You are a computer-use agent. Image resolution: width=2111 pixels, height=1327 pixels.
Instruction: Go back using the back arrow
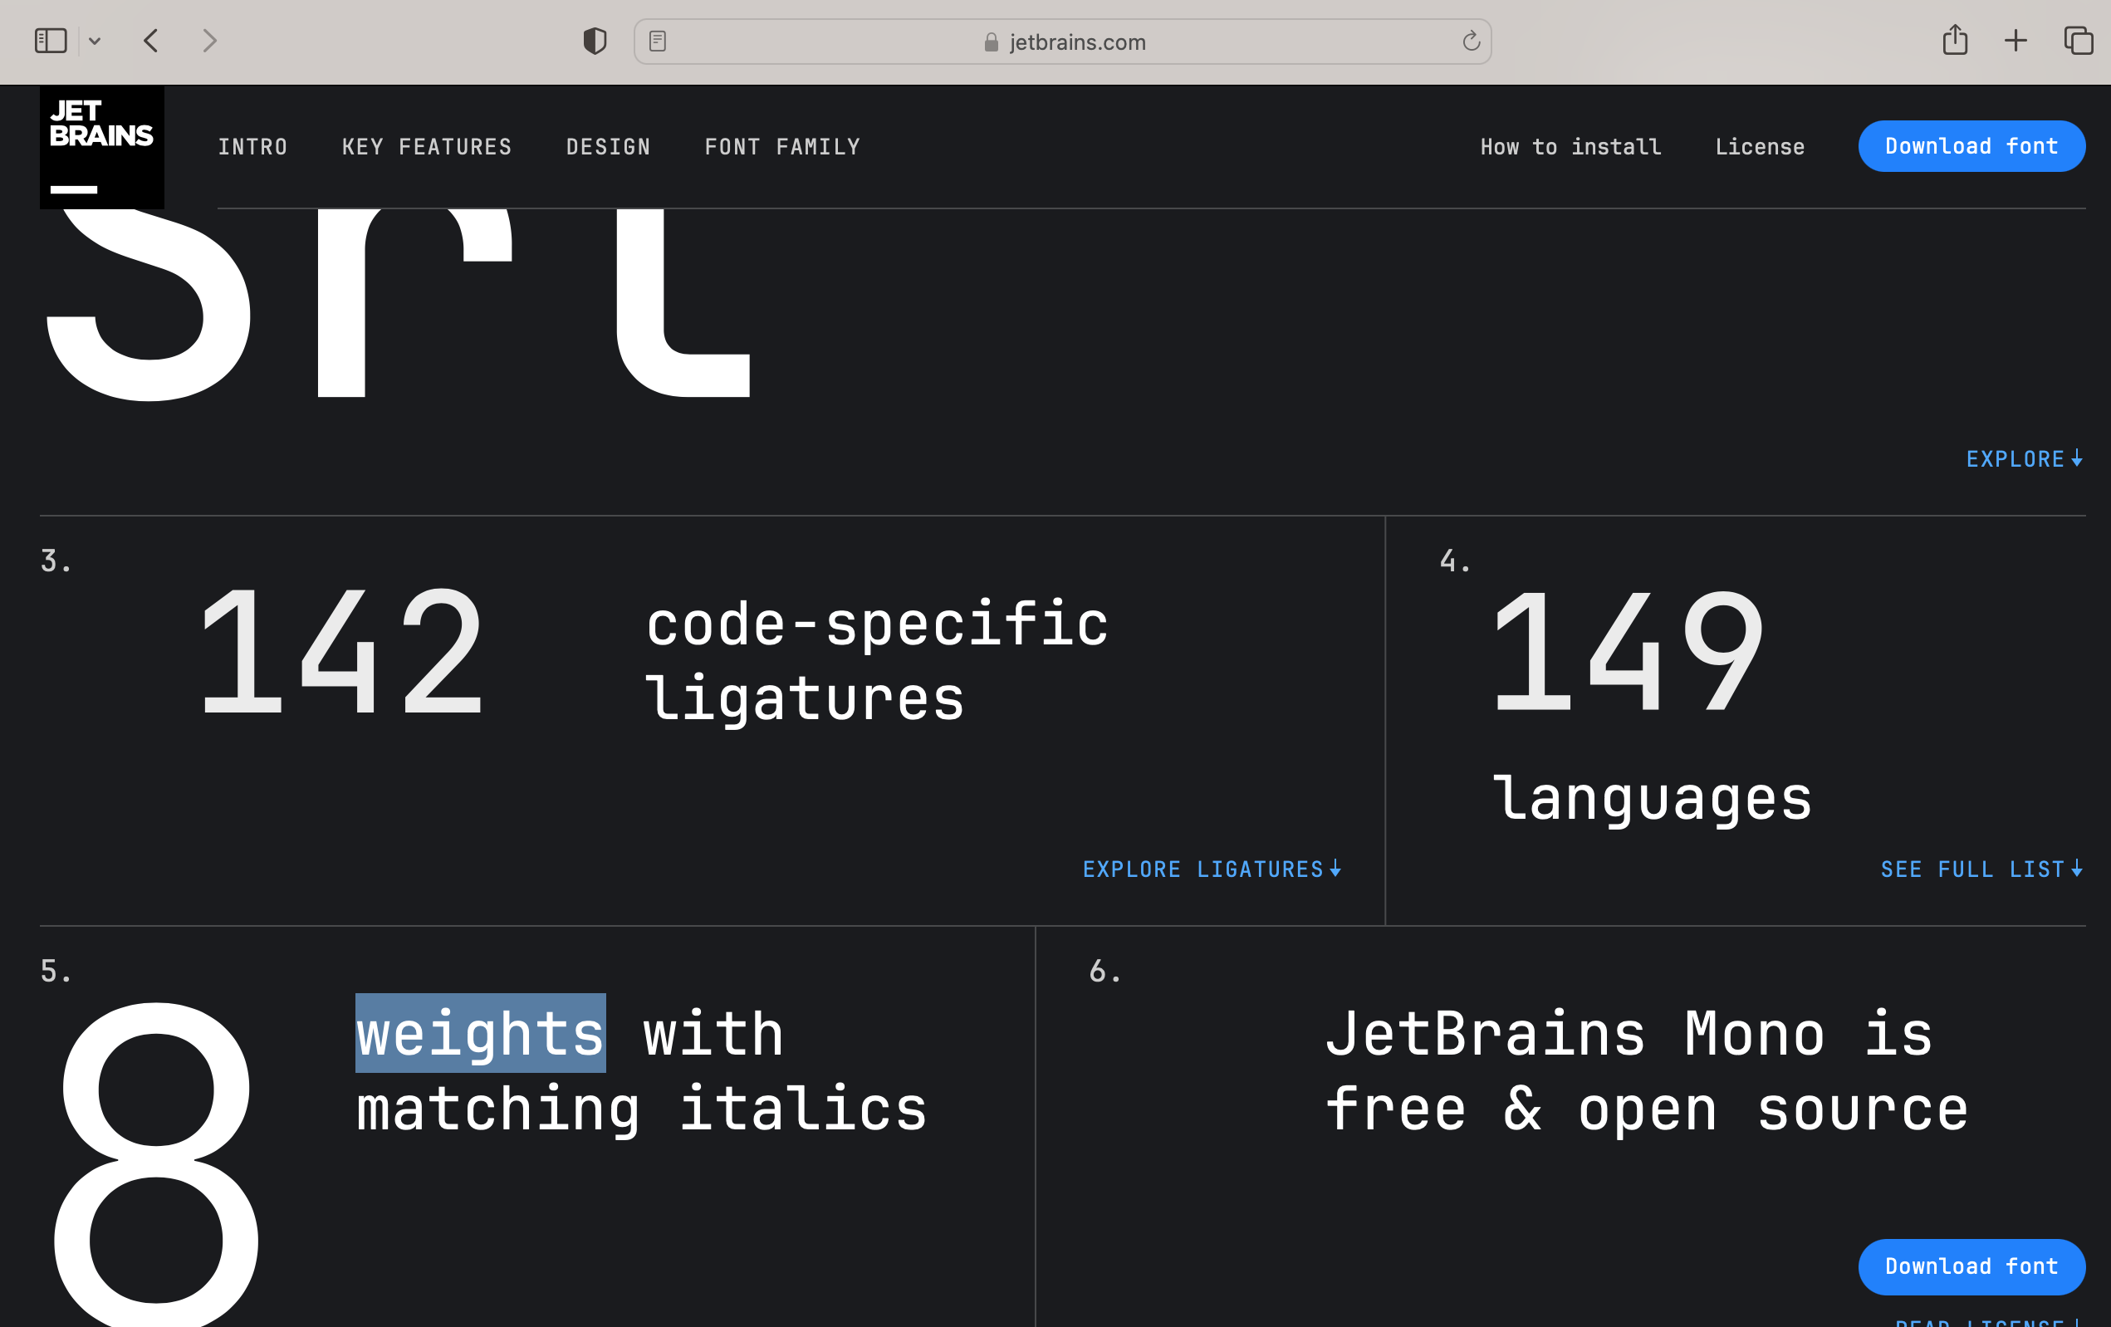click(x=151, y=41)
